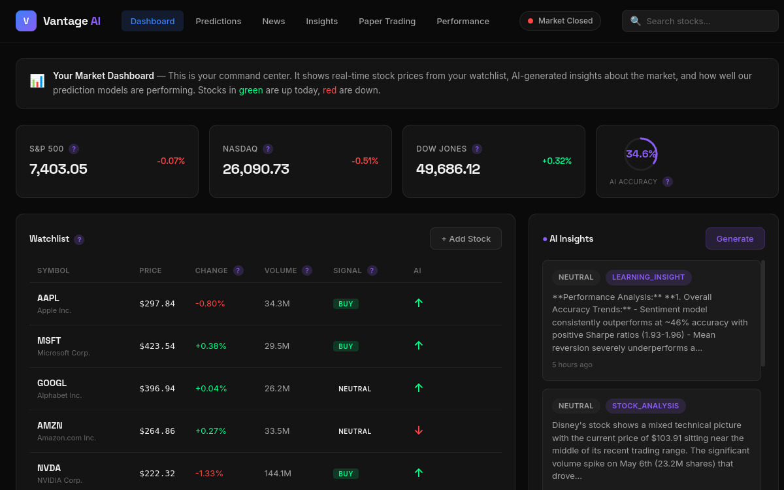Open the Volume column help icon
The height and width of the screenshot is (490, 784).
coord(307,270)
